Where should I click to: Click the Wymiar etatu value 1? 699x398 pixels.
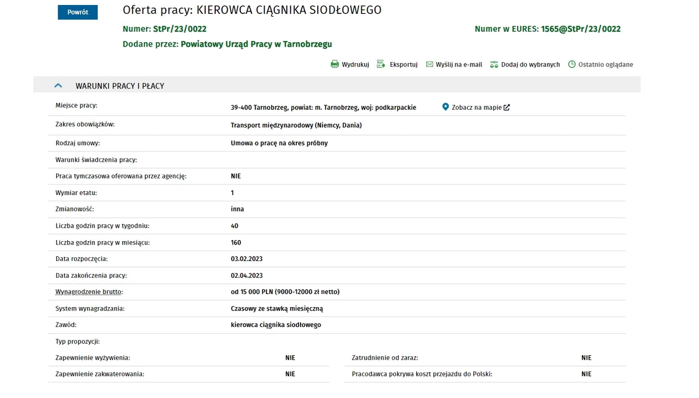[x=232, y=193]
